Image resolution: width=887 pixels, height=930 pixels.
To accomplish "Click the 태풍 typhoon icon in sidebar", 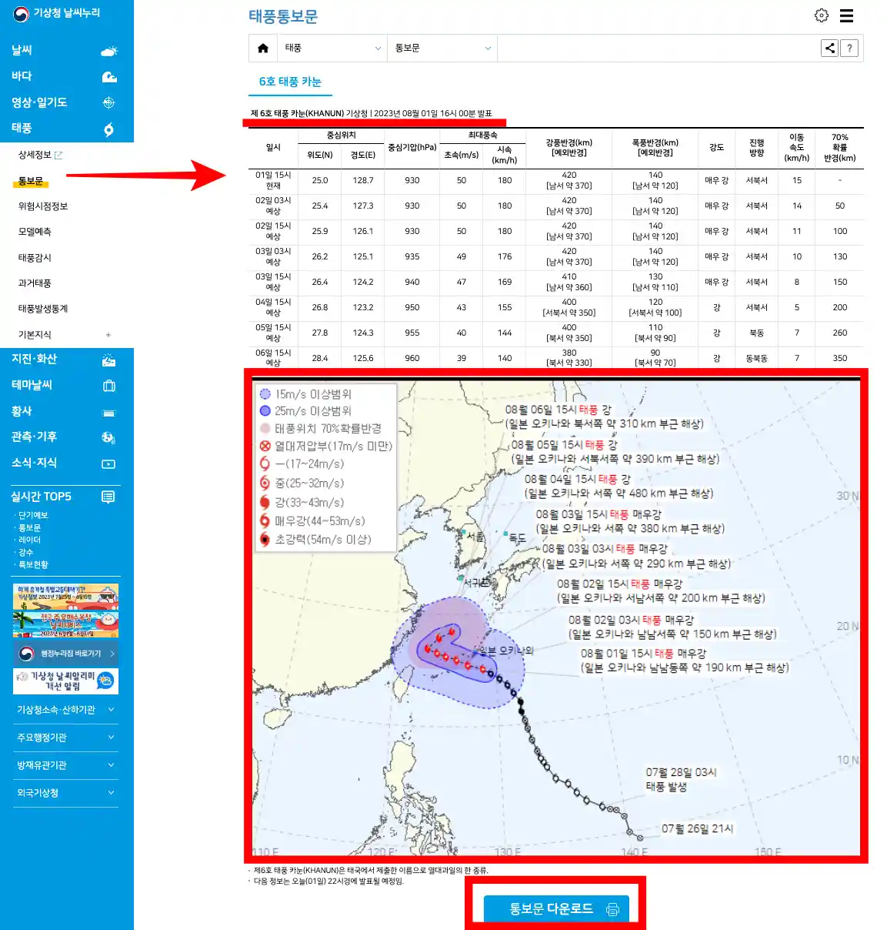I will pos(108,129).
